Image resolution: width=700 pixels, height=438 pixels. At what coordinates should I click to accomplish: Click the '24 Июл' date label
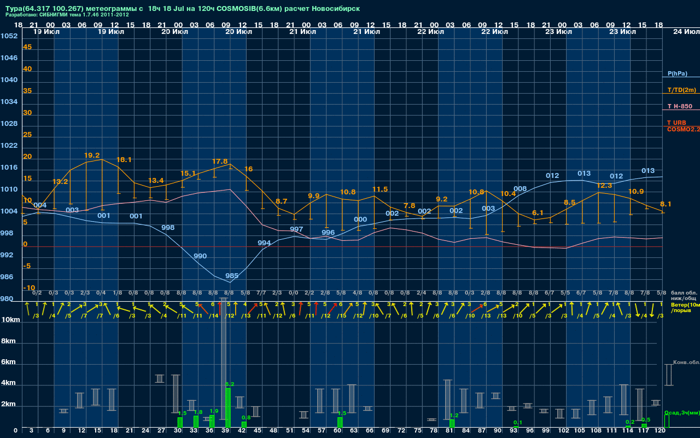(x=686, y=32)
